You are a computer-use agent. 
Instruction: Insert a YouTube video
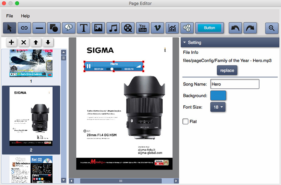click(x=143, y=28)
